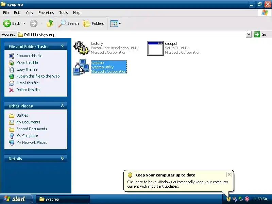
Task: Go up one folder level
Action: (50, 23)
